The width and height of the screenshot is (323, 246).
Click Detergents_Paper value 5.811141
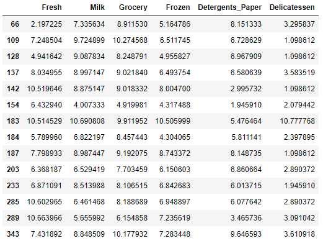pyautogui.click(x=246, y=137)
